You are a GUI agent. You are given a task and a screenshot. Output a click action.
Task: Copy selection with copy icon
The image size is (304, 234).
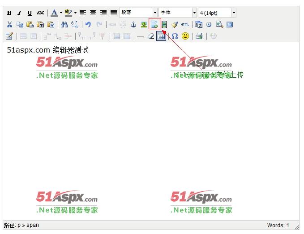(20, 25)
